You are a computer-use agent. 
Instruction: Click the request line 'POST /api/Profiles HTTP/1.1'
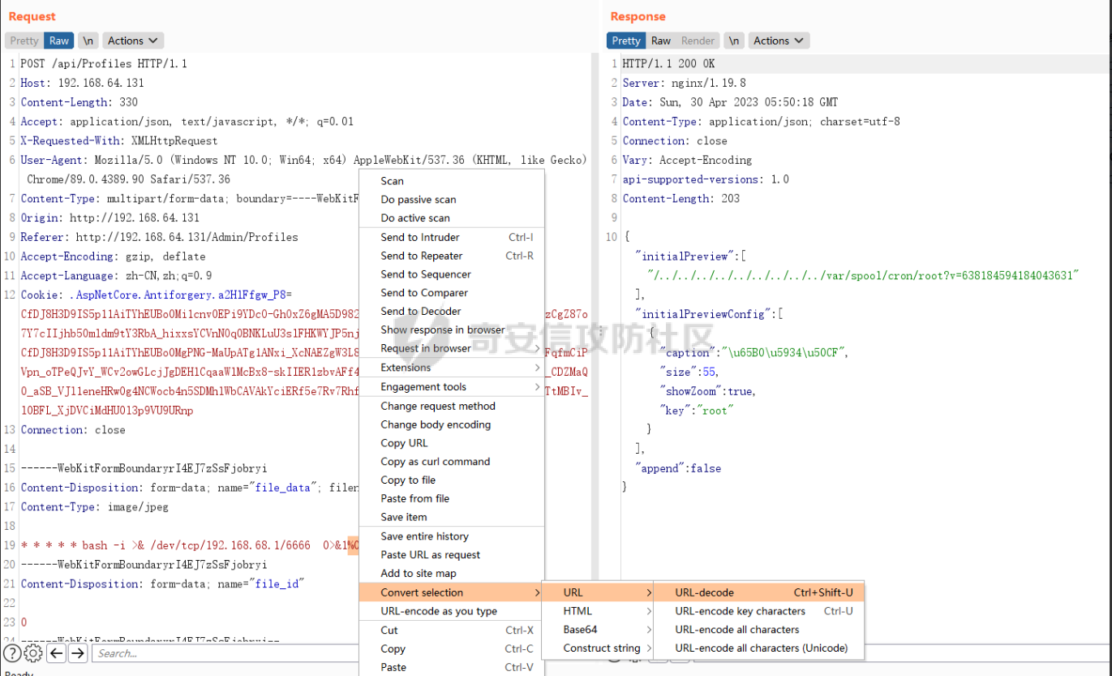click(104, 63)
